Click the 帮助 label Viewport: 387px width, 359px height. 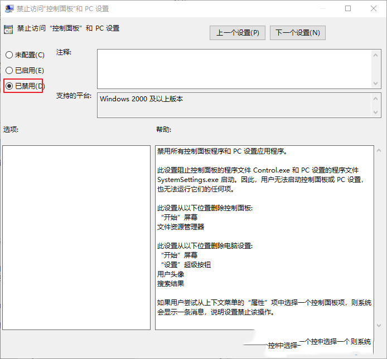point(163,129)
